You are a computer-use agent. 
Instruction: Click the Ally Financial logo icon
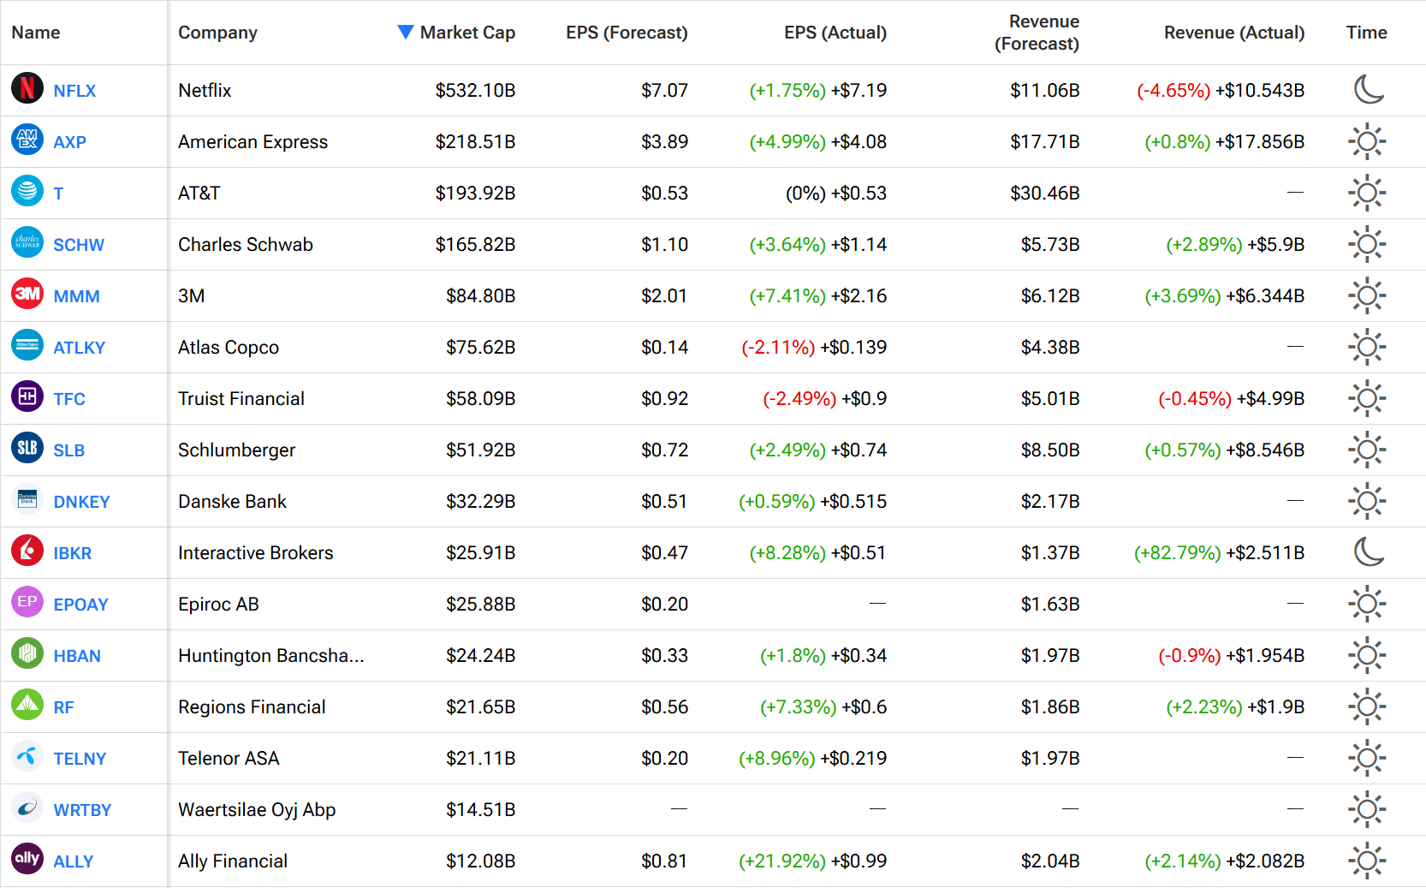27,859
